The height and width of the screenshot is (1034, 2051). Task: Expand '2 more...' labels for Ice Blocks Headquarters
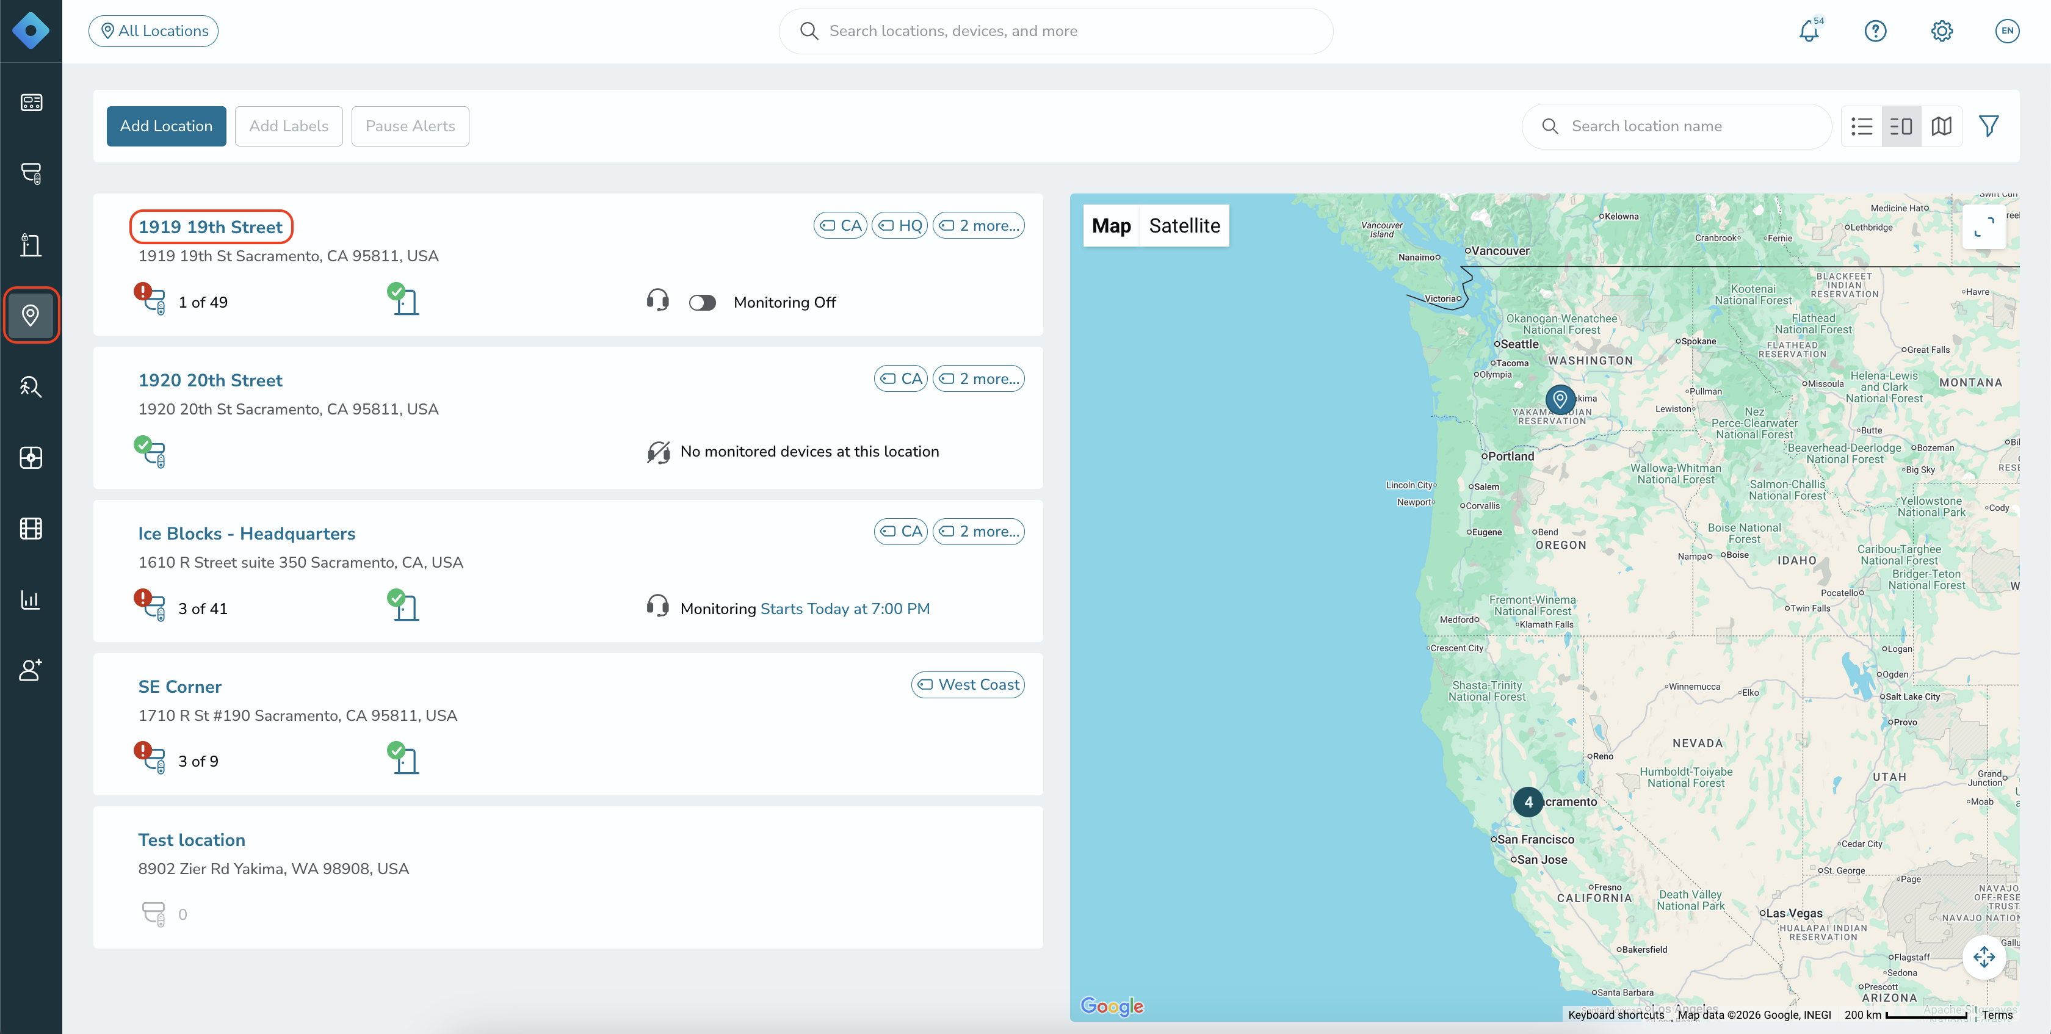click(x=978, y=531)
